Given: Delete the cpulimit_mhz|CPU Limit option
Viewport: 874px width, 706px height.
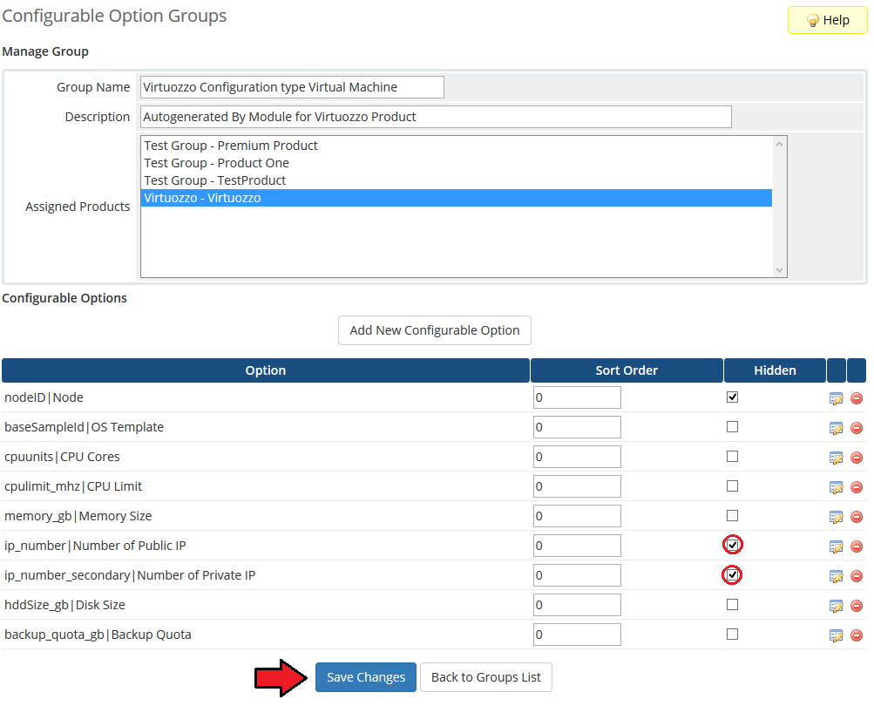Looking at the screenshot, I should [x=857, y=487].
